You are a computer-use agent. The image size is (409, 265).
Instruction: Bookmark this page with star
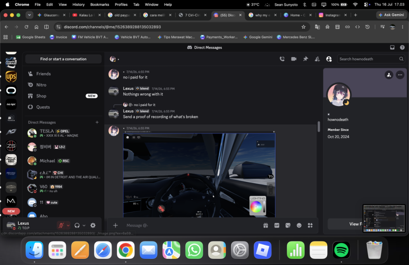[303, 27]
